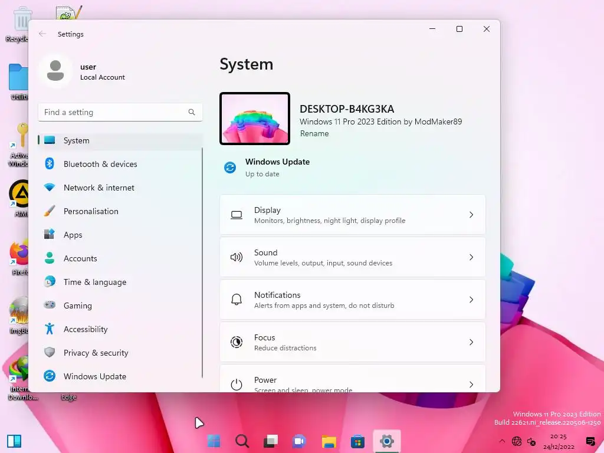This screenshot has width=604, height=453.
Task: Click the user profile avatar picture
Action: pyautogui.click(x=55, y=71)
